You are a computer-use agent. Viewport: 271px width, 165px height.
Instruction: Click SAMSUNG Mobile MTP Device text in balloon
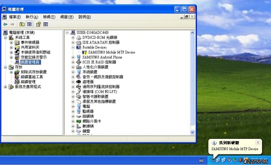(235, 149)
